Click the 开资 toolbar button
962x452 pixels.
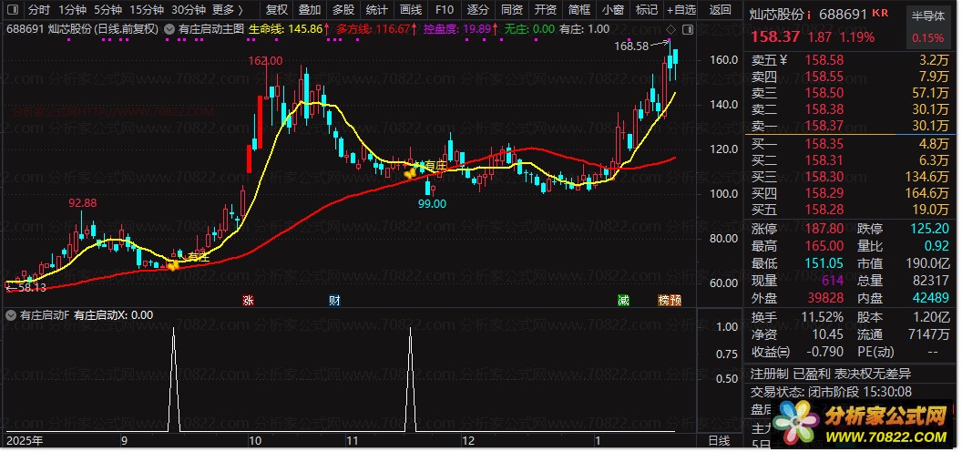pyautogui.click(x=546, y=10)
